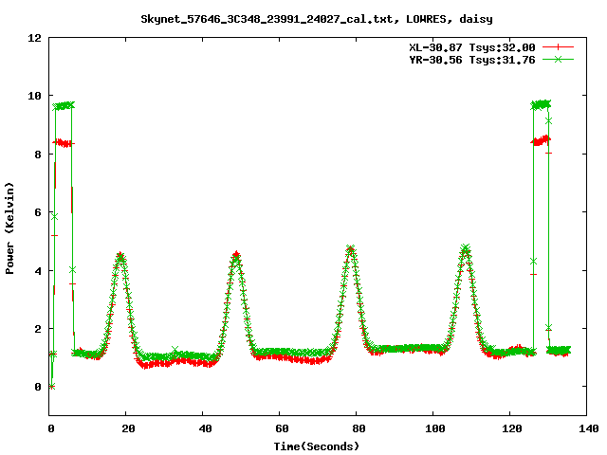Click the y-axis tick label 8
607x455 pixels.
[38, 154]
